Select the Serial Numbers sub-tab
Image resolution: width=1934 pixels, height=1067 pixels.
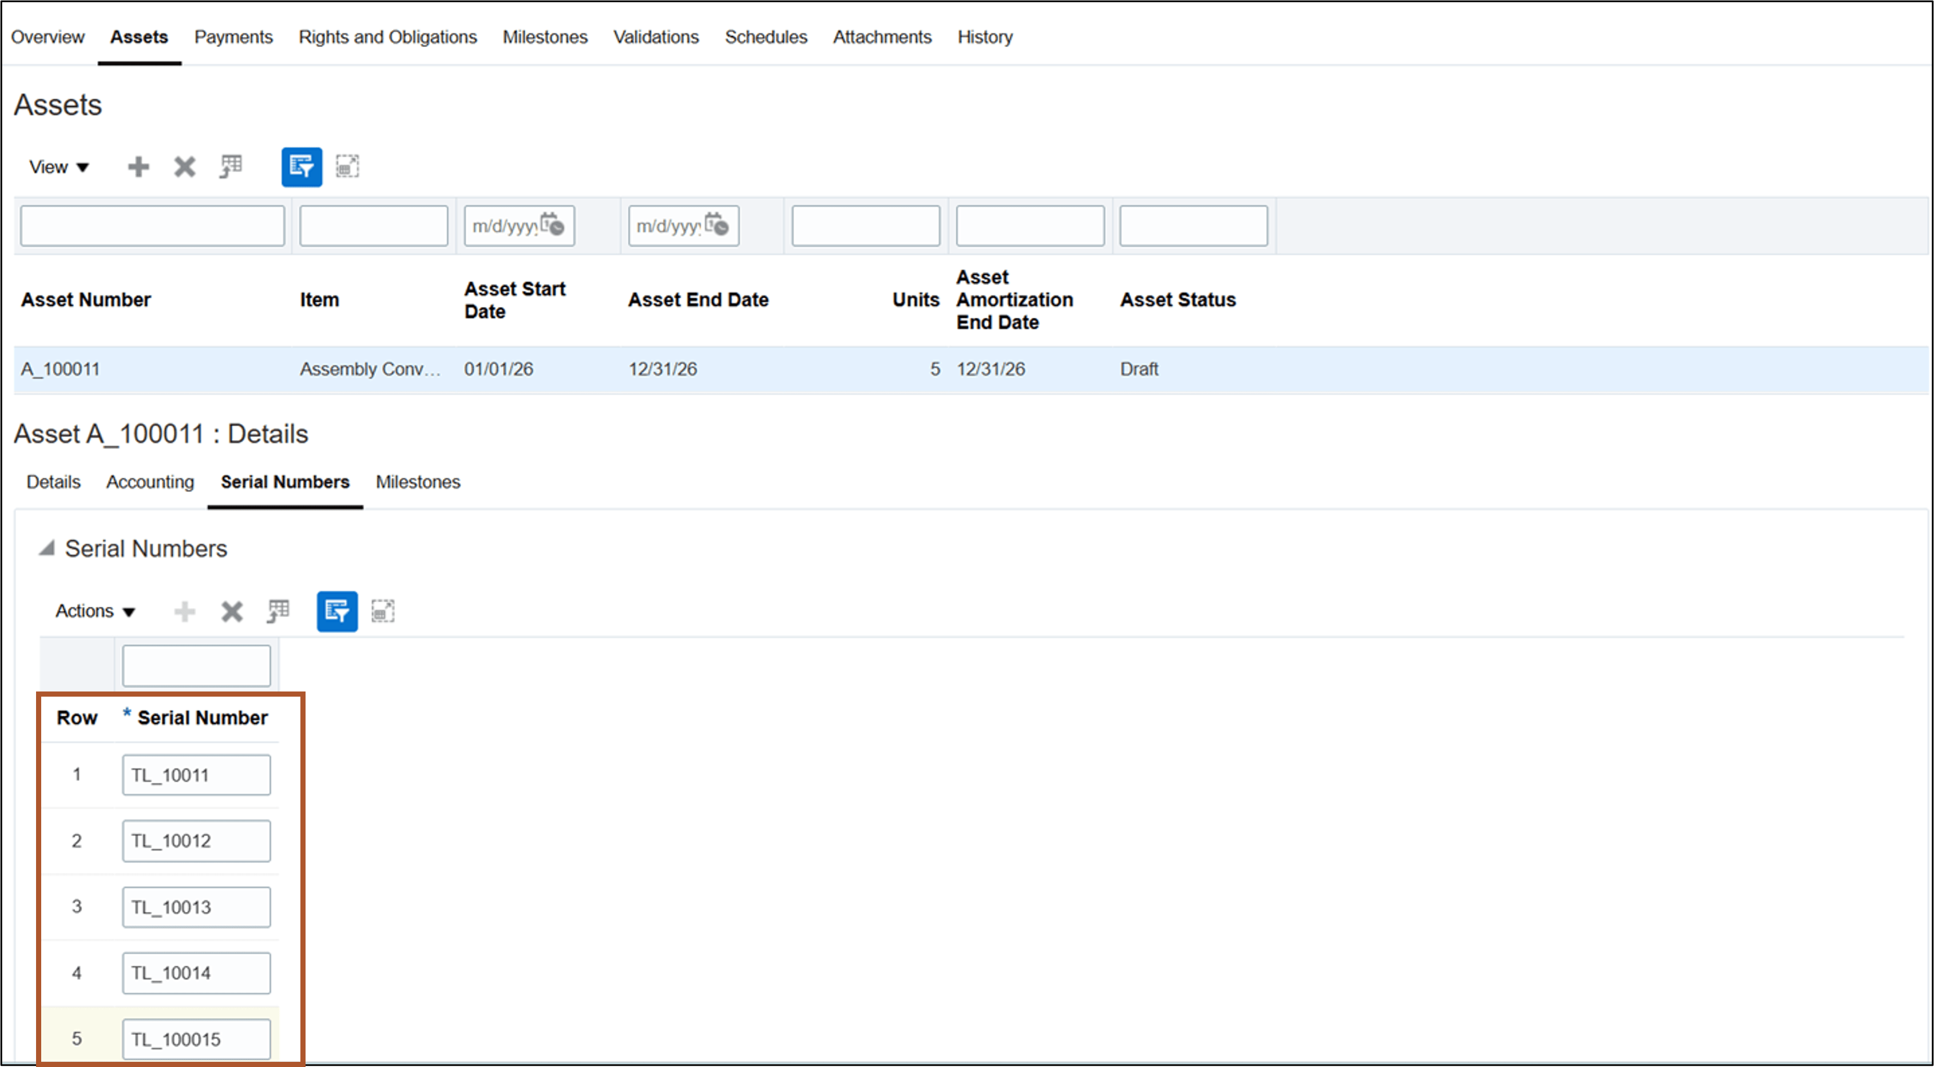point(286,482)
